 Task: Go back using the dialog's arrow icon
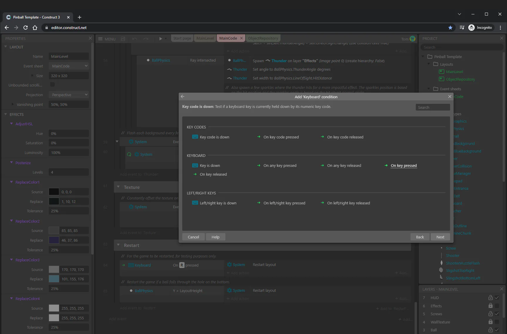pos(182,96)
